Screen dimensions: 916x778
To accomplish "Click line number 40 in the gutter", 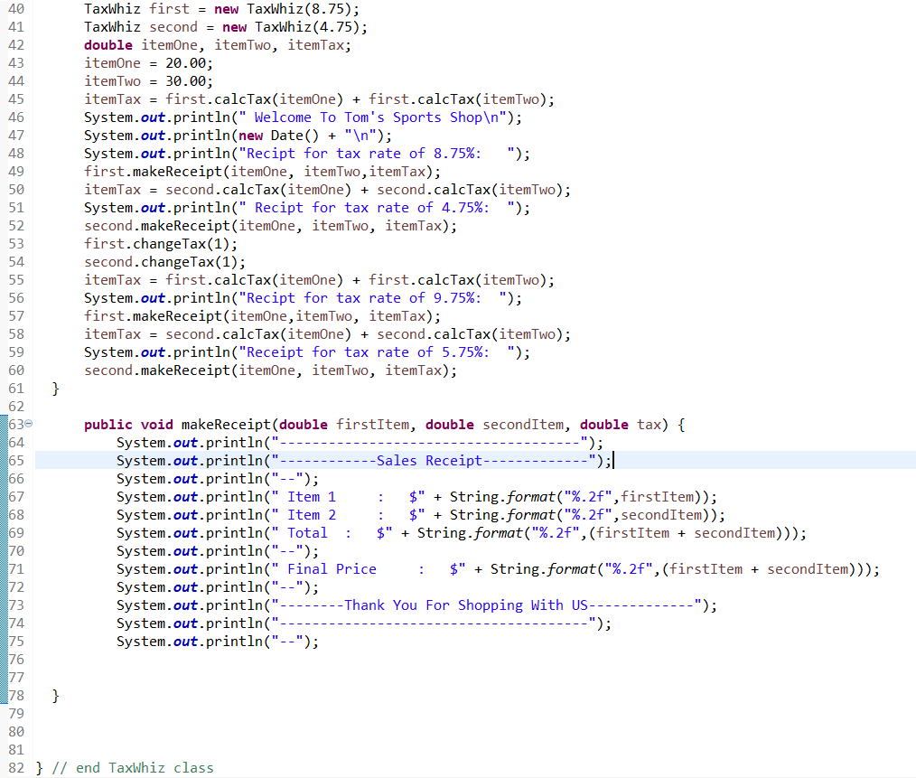I will [15, 9].
